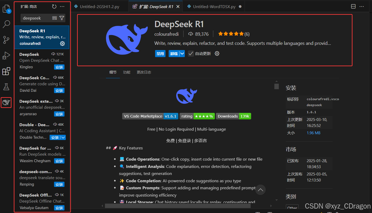Toggle the 自动更新 checkbox
The width and height of the screenshot is (372, 213).
(x=191, y=53)
